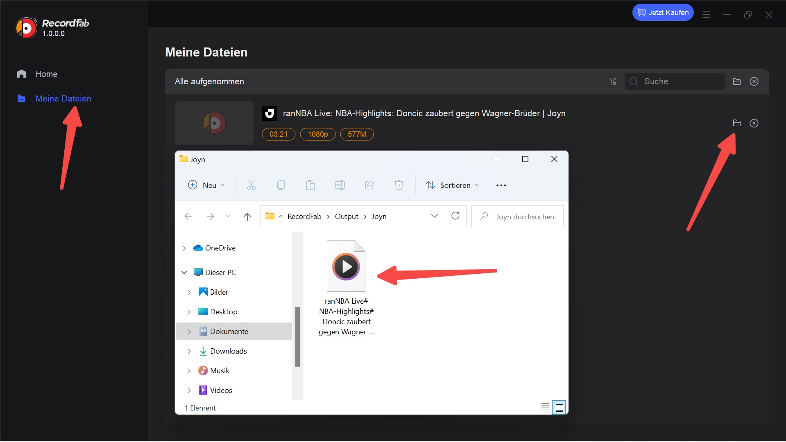Click the ranNBA Live recording title text
The width and height of the screenshot is (786, 442).
(x=424, y=113)
